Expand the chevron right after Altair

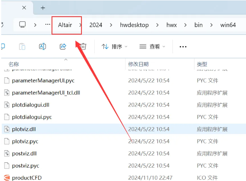pyautogui.click(x=80, y=25)
